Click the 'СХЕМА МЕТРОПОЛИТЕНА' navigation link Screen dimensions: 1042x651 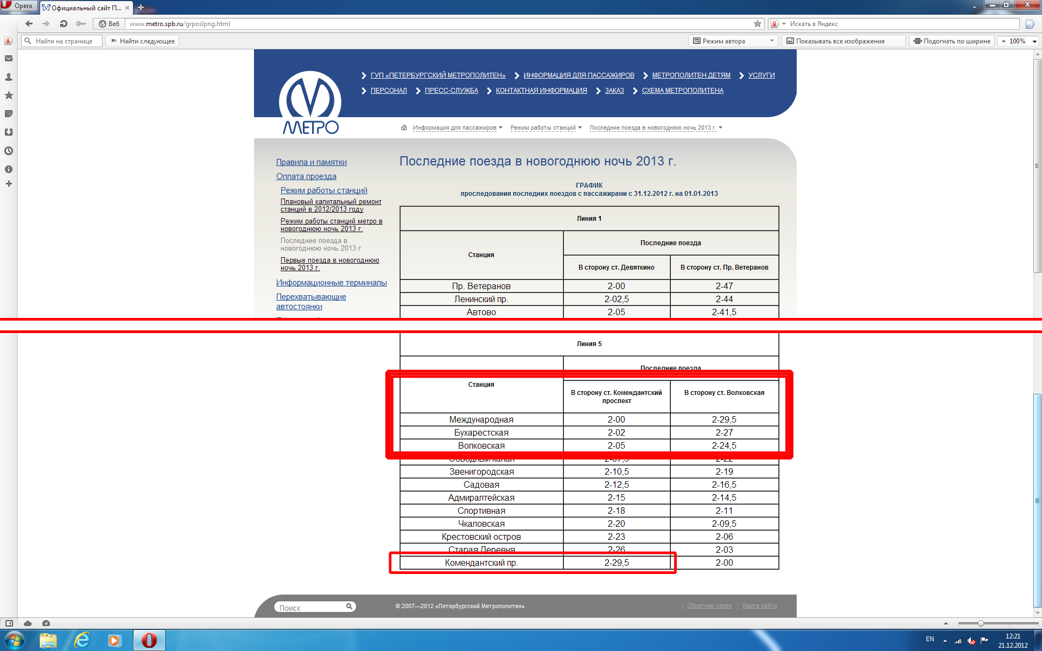coord(682,91)
